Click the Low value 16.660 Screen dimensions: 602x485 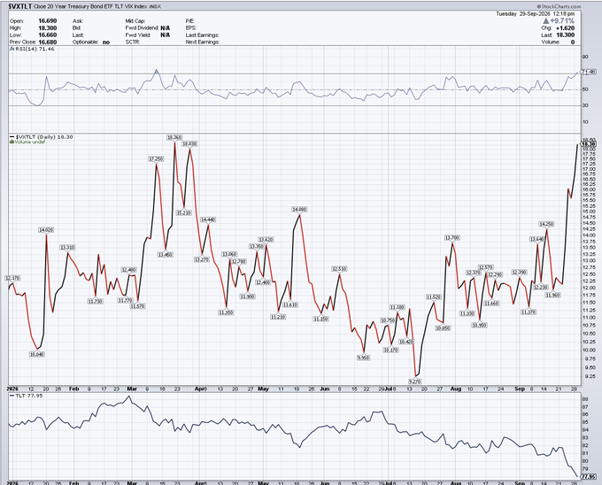[x=47, y=35]
